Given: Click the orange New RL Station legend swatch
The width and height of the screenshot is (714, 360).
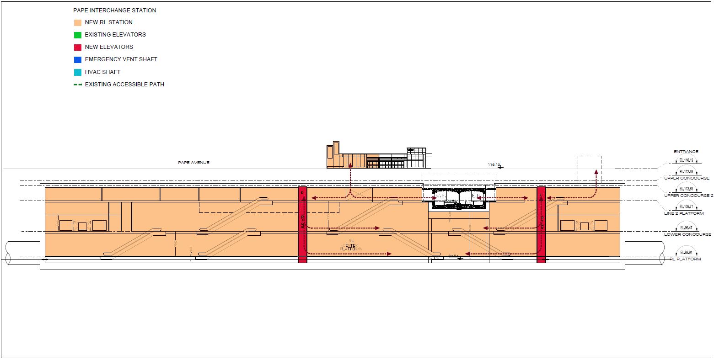Looking at the screenshot, I should tap(77, 22).
